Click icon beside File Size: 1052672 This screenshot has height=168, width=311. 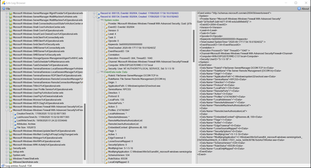pyautogui.click(x=15, y=128)
